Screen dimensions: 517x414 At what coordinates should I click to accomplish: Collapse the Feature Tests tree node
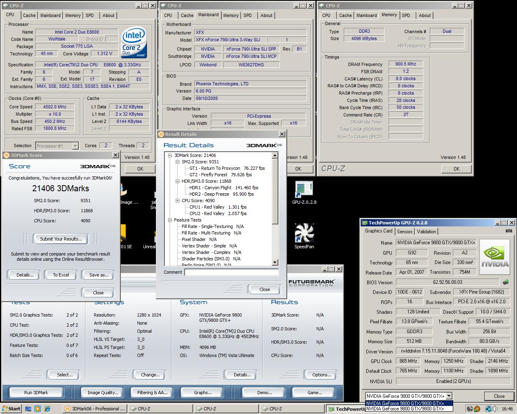(170, 220)
